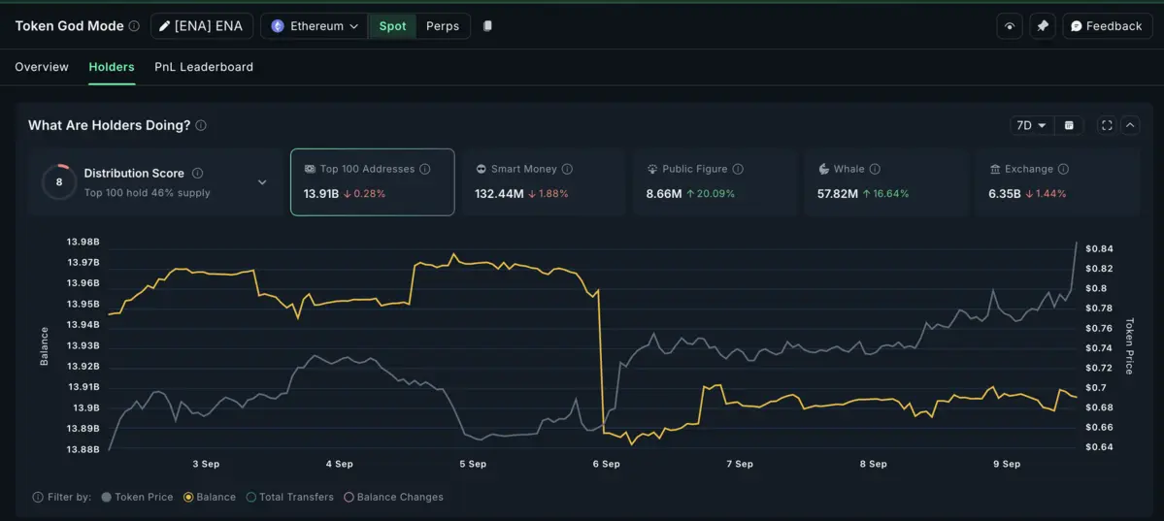The width and height of the screenshot is (1164, 521).
Task: Expand the Distribution Score chevron
Action: coord(262,182)
